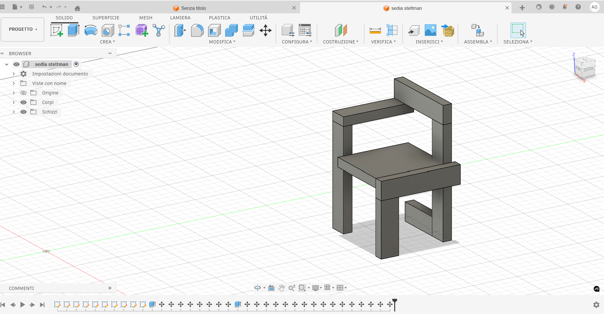Click the Combine bodies tool
604x314 pixels.
[231, 30]
